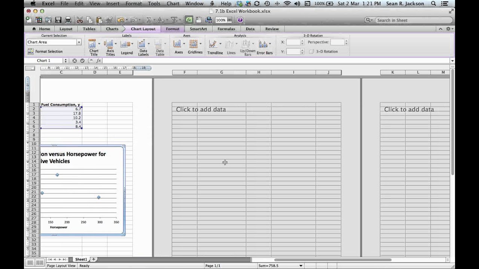Open the ribbon settings gear menu
The height and width of the screenshot is (269, 479).
(x=449, y=29)
